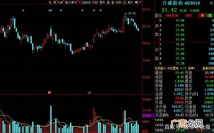Click the 振幅 value 2.34%
The width and height of the screenshot is (214, 133).
coord(179,85)
